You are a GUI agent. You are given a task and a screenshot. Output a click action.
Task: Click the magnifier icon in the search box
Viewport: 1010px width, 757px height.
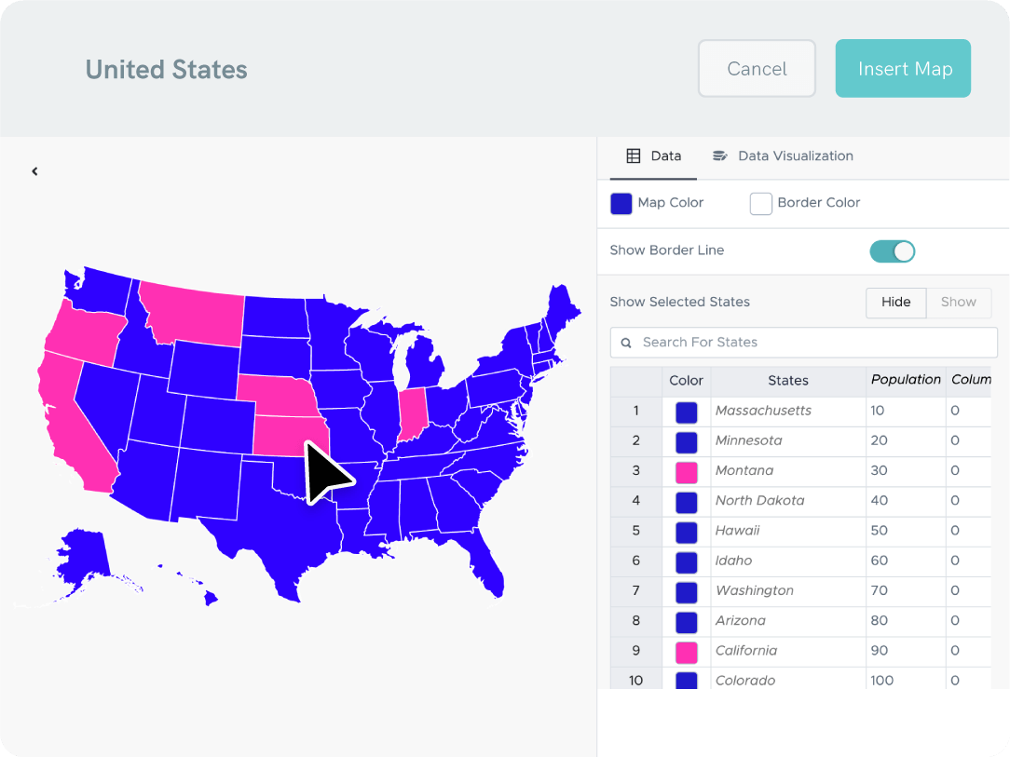pyautogui.click(x=626, y=343)
